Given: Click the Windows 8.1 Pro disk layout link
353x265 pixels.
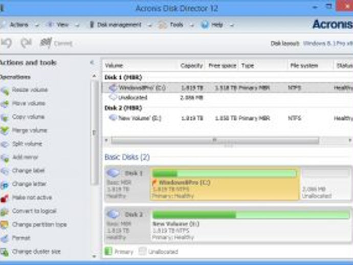Looking at the screenshot, I should coord(328,43).
